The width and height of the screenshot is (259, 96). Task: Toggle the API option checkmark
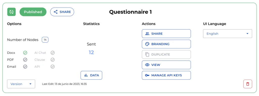(x=53, y=67)
